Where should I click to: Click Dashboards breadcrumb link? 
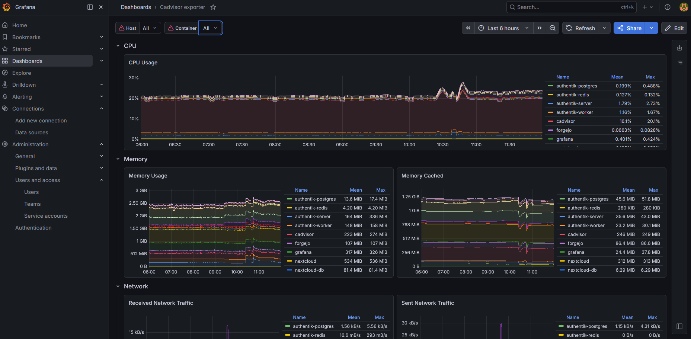[136, 7]
